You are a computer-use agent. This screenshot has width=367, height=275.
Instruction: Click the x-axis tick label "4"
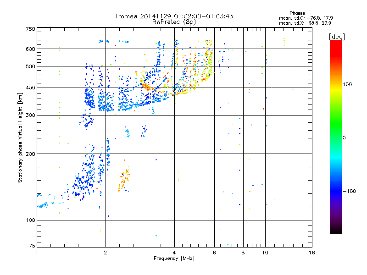click(x=174, y=253)
